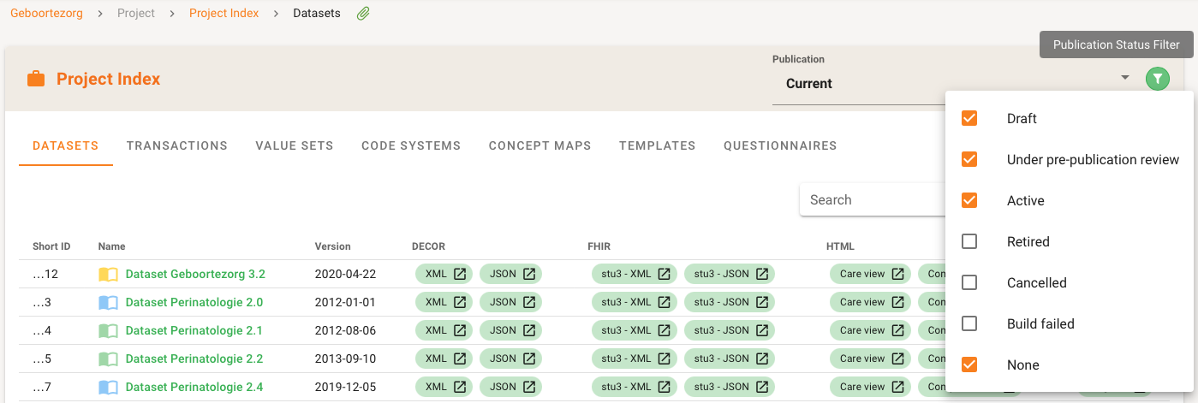The width and height of the screenshot is (1198, 403).
Task: Open the Value Sets tab
Action: pyautogui.click(x=295, y=146)
